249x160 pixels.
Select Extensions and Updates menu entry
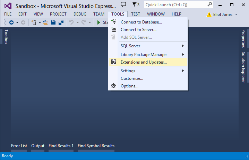[148, 62]
